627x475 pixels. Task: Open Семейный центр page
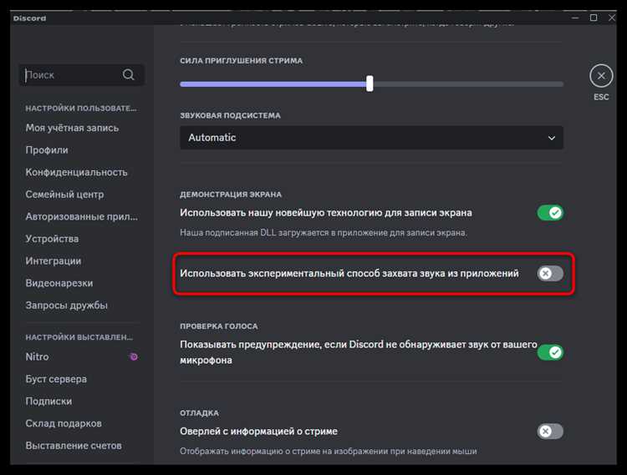[x=64, y=195]
